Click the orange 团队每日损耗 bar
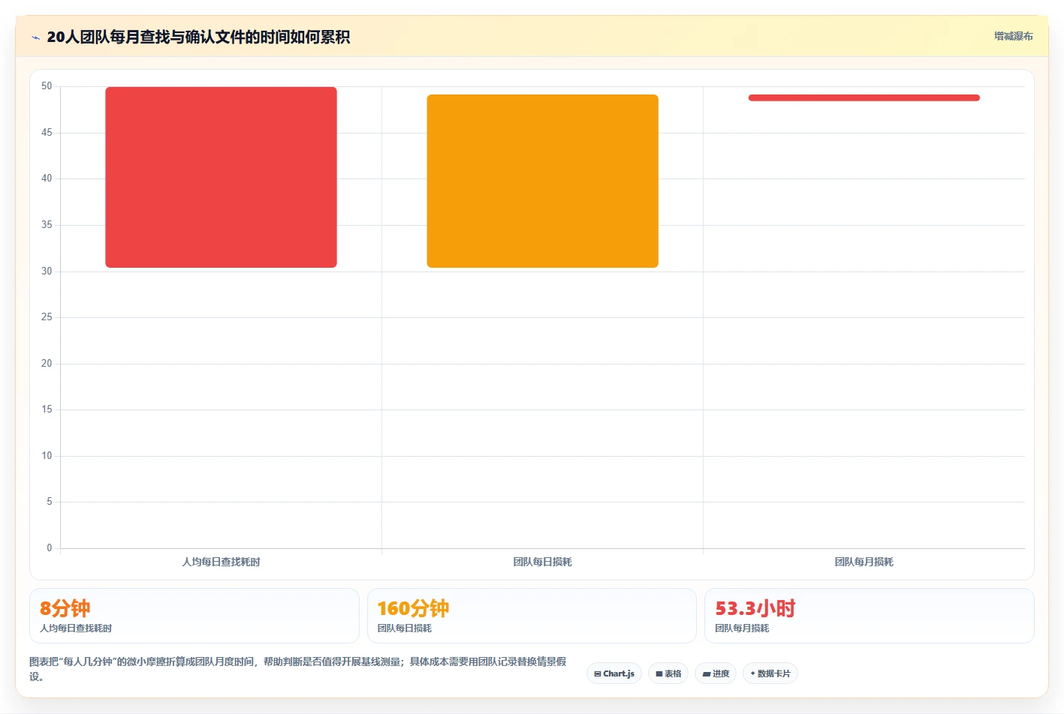The width and height of the screenshot is (1064, 714). (542, 181)
